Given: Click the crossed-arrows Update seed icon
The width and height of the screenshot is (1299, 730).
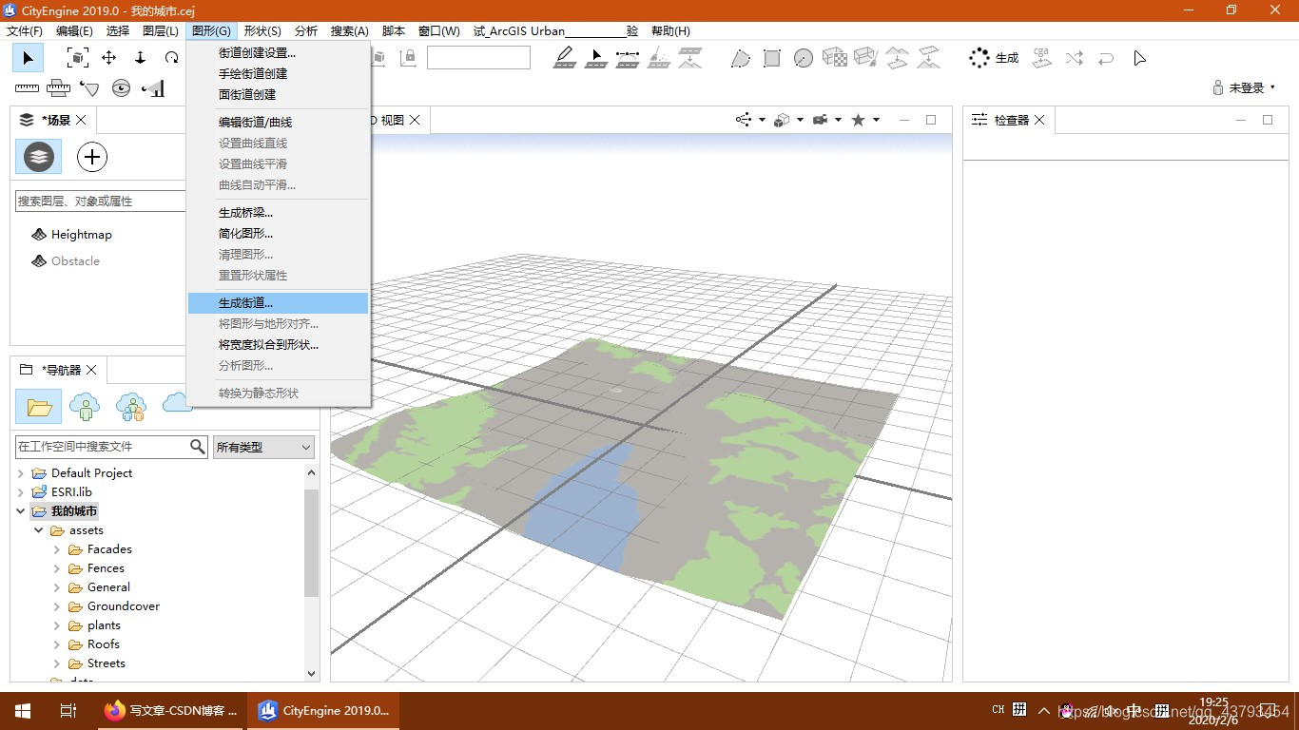Looking at the screenshot, I should pyautogui.click(x=1075, y=58).
